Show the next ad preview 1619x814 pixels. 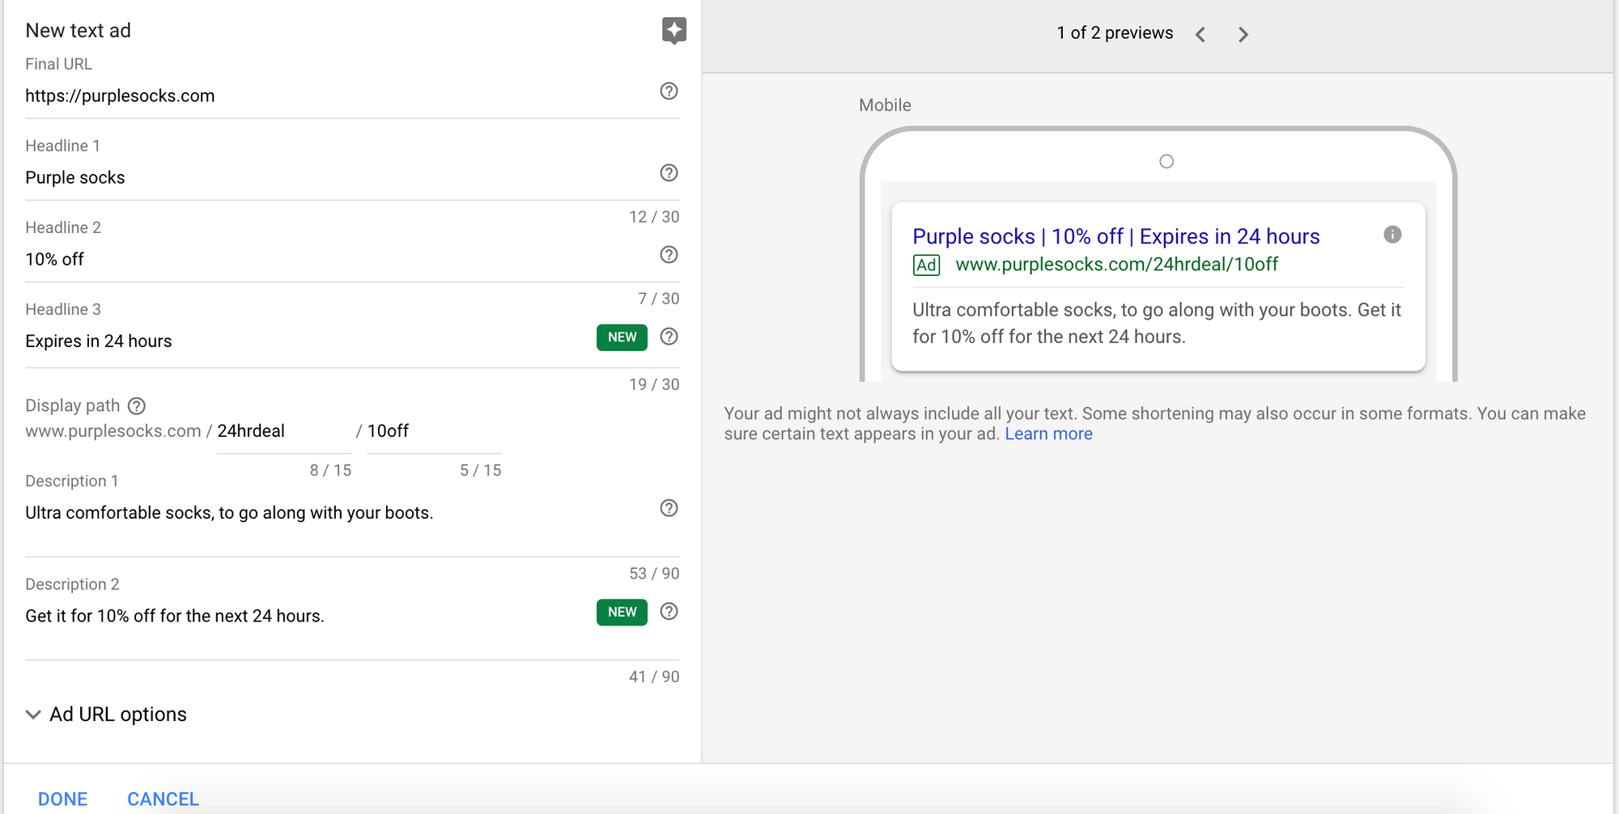pyautogui.click(x=1243, y=35)
